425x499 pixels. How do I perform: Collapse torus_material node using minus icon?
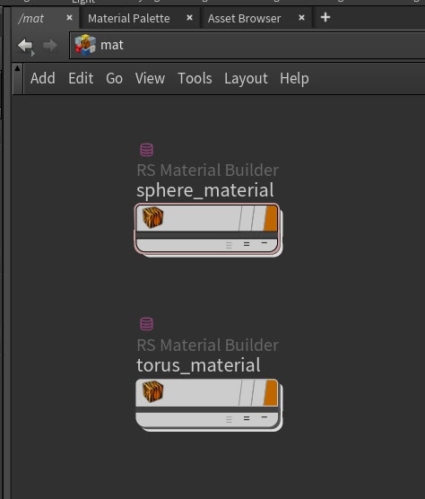tap(265, 417)
